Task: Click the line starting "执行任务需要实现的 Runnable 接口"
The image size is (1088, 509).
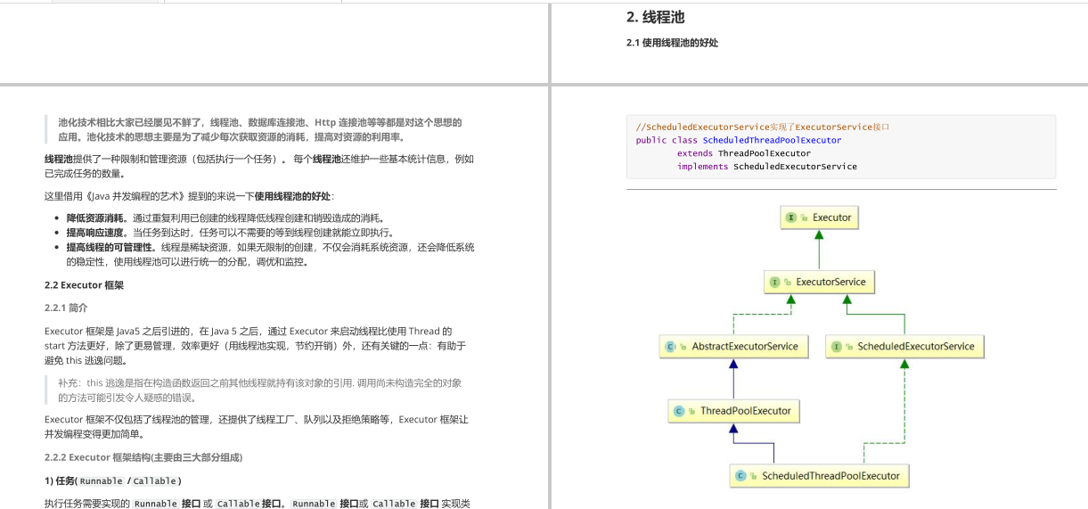Action: point(258,504)
